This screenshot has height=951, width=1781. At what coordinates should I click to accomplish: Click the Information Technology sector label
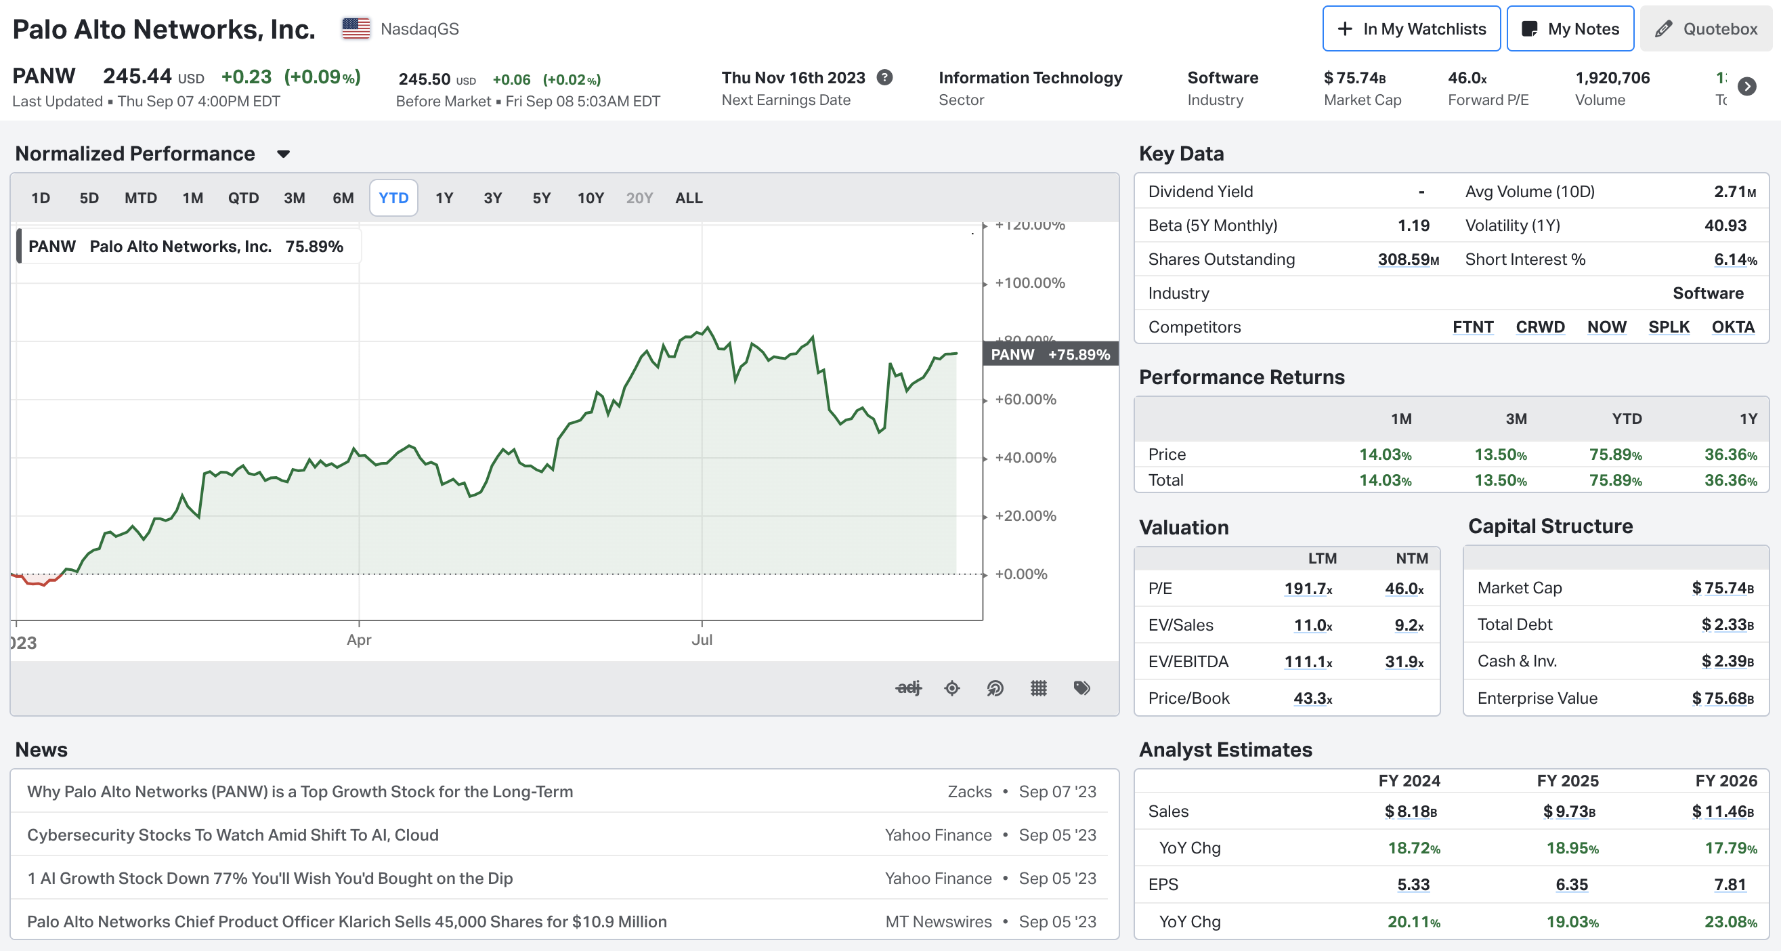click(x=1030, y=77)
